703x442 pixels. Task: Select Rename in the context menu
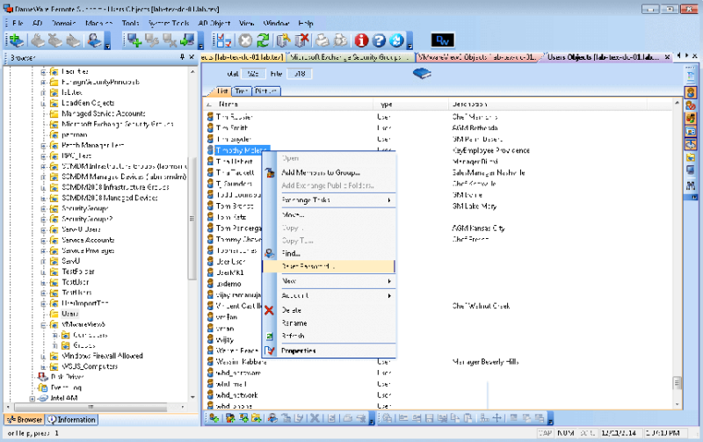[328, 322]
